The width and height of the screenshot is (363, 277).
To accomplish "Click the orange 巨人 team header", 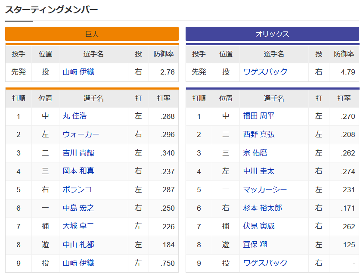I will pos(92,34).
